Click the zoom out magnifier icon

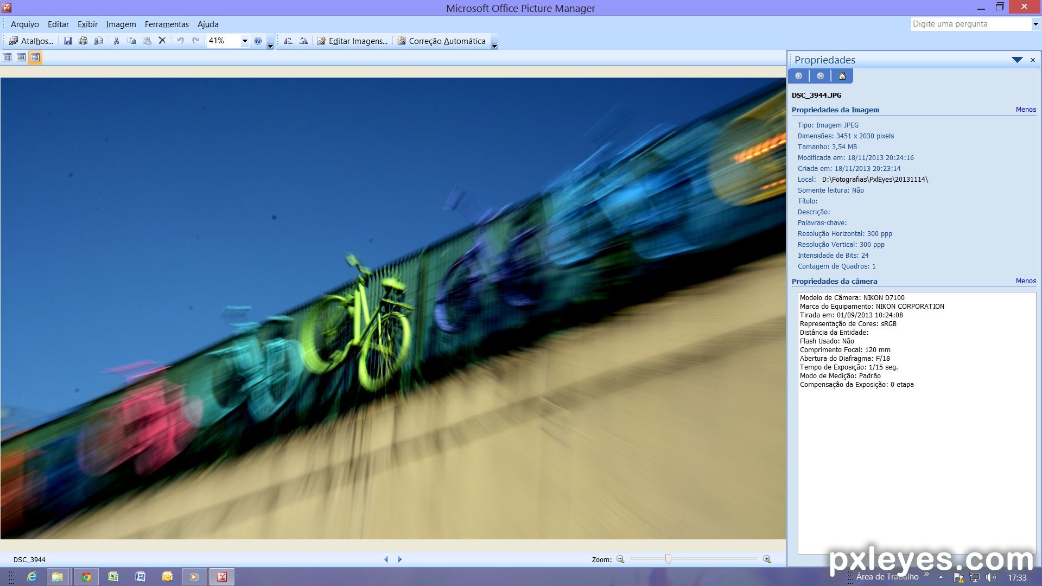tap(620, 559)
